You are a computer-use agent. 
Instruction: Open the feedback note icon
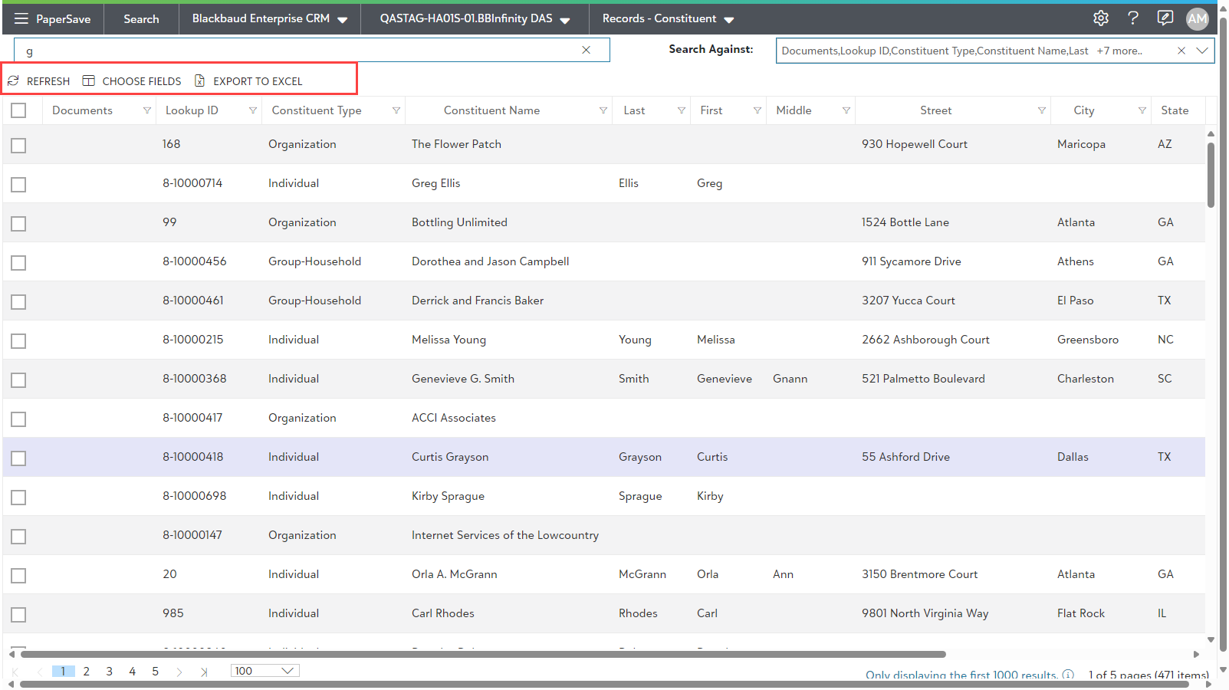(1165, 18)
